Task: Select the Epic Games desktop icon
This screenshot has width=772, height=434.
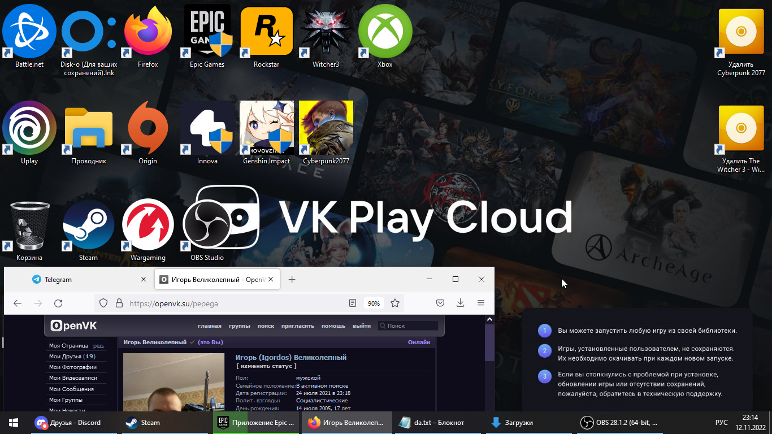Action: 207,36
